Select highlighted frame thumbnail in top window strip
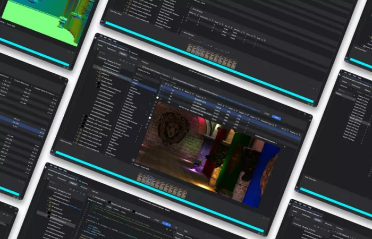 [198, 50]
